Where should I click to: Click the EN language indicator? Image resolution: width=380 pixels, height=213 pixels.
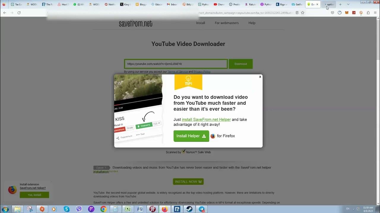click(348, 209)
